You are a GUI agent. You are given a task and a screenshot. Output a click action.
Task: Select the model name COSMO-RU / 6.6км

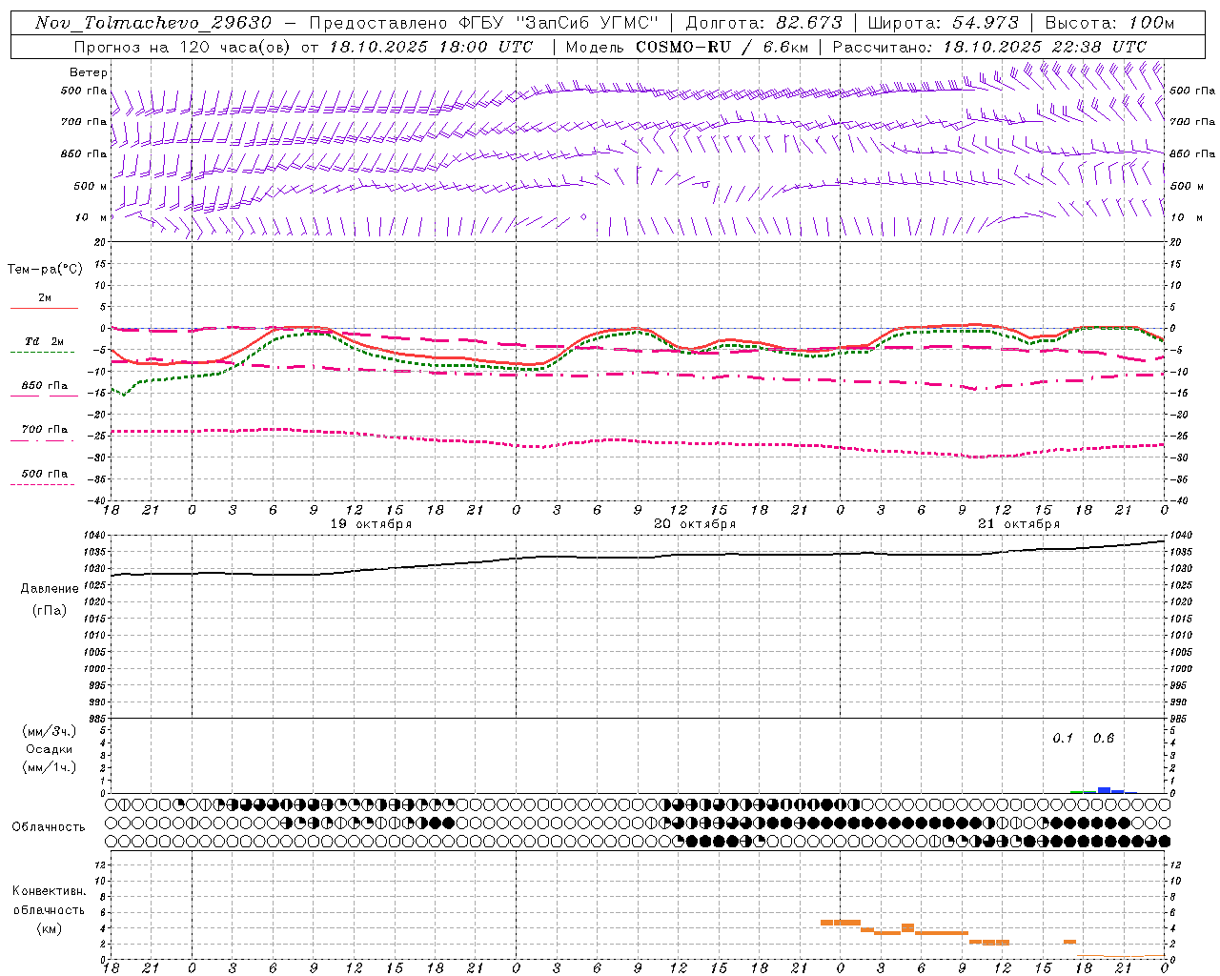tap(722, 47)
